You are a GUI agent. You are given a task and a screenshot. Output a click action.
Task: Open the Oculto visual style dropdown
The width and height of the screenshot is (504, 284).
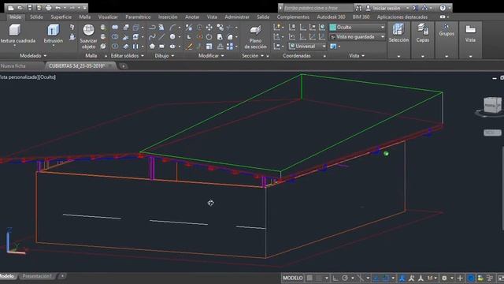(x=357, y=28)
